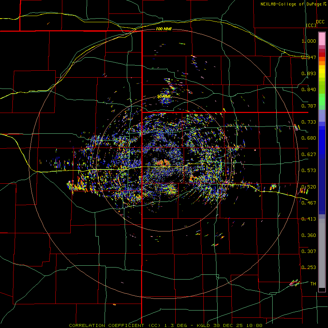
Task: Click the 0.573 scale value
Action: (x=309, y=171)
